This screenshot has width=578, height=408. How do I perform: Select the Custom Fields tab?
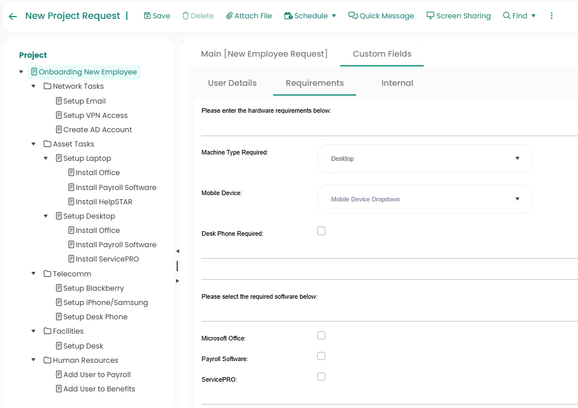[382, 54]
